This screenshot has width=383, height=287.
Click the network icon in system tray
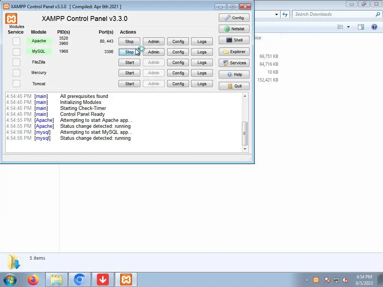336,280
